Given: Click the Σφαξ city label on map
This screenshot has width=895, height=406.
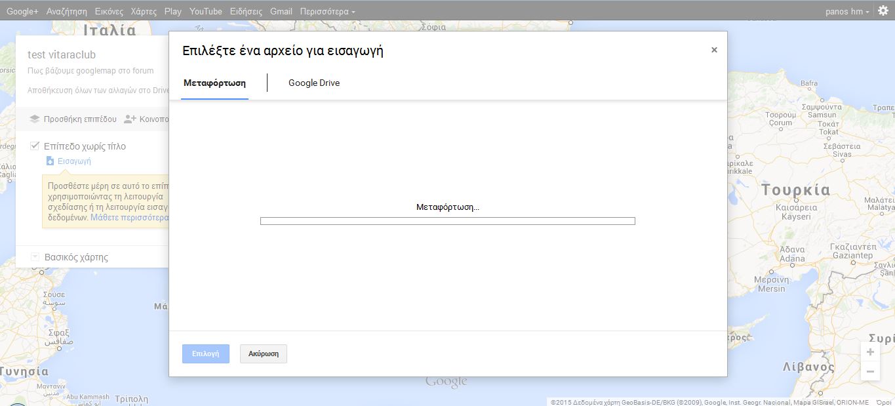Looking at the screenshot, I should click(58, 333).
